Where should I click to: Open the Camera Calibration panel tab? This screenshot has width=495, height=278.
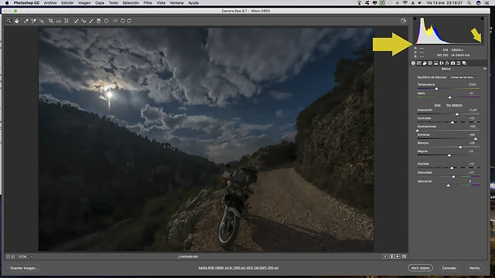tap(453, 63)
